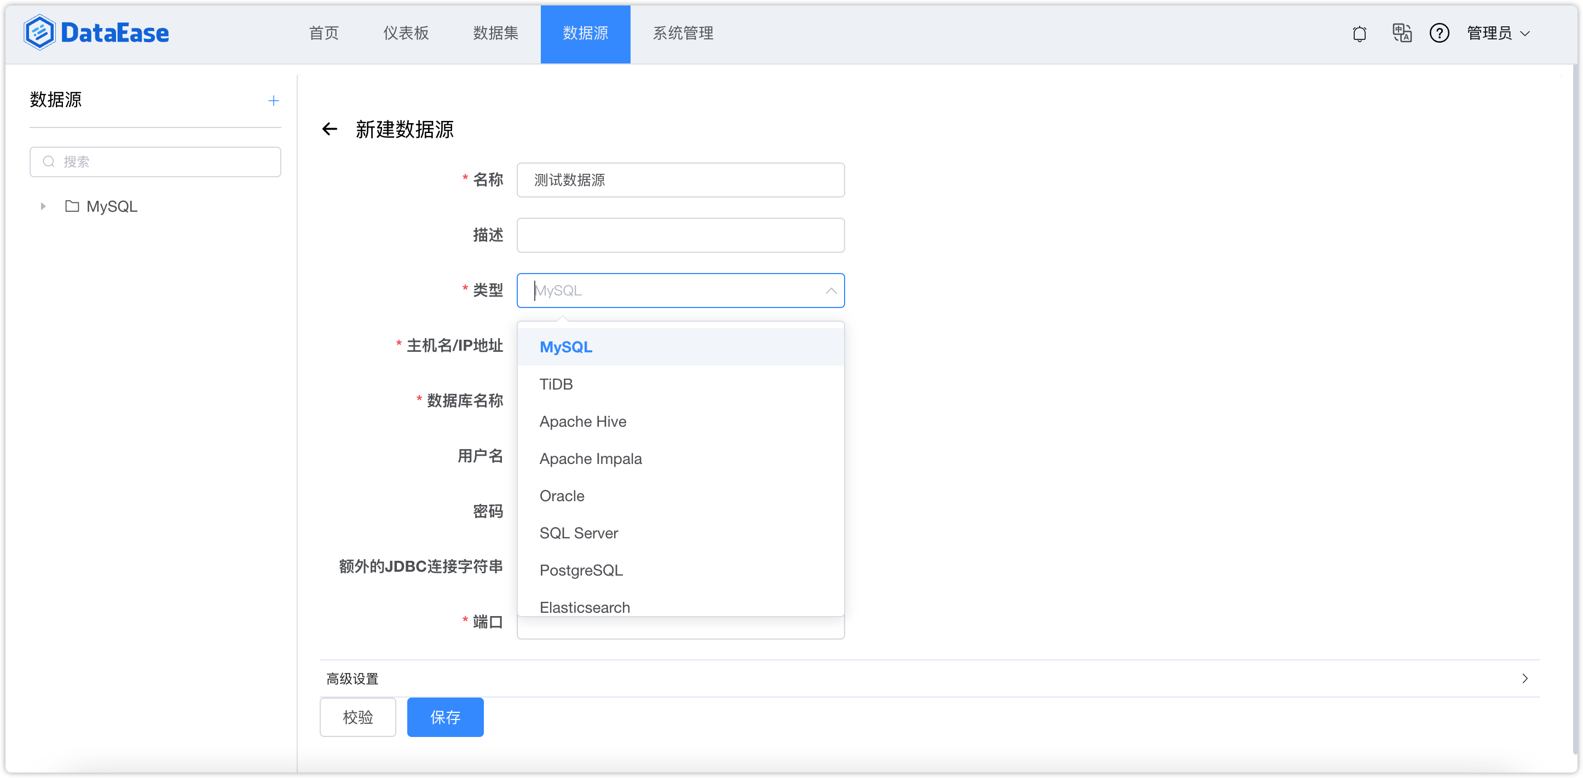Click the back arrow next to 新建数据源

[x=330, y=130]
